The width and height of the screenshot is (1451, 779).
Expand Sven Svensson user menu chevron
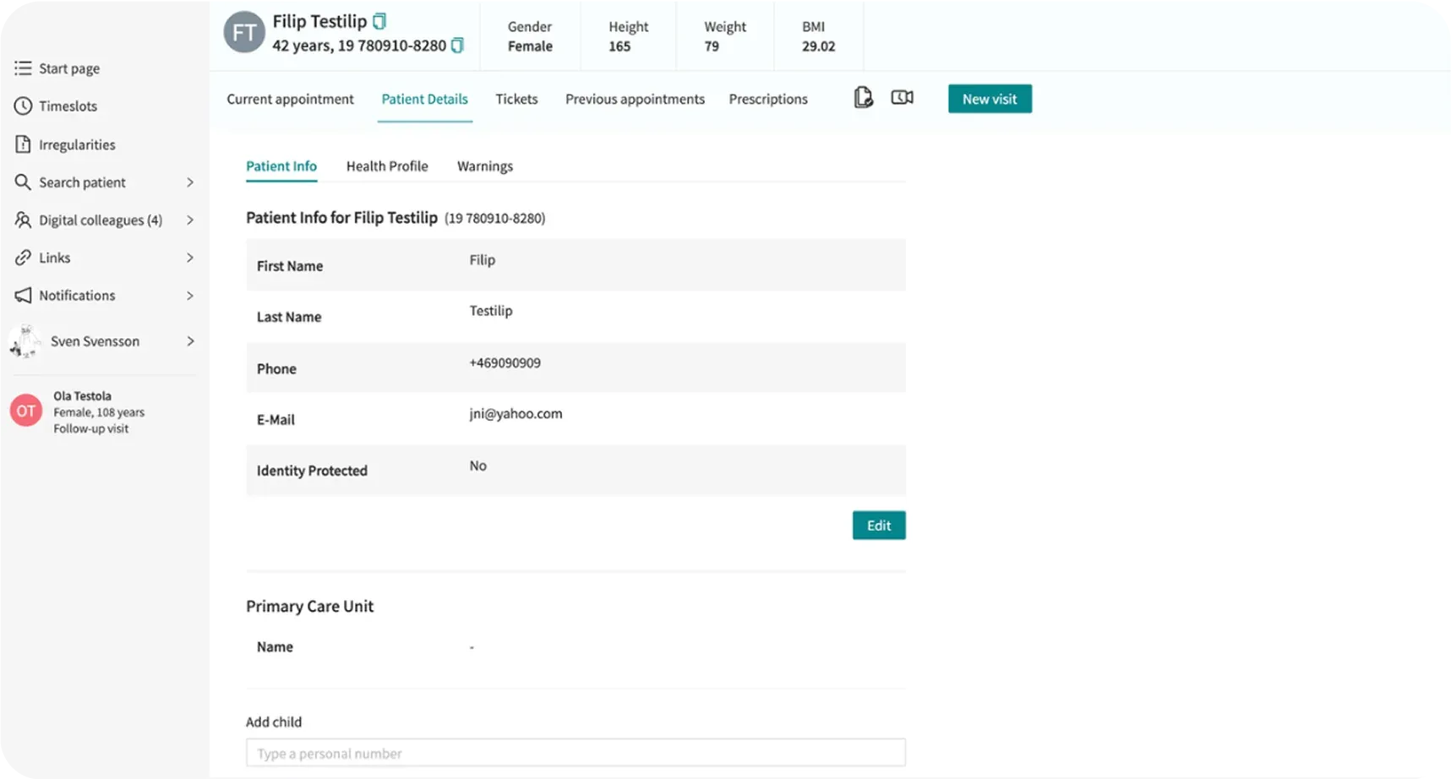click(x=190, y=341)
